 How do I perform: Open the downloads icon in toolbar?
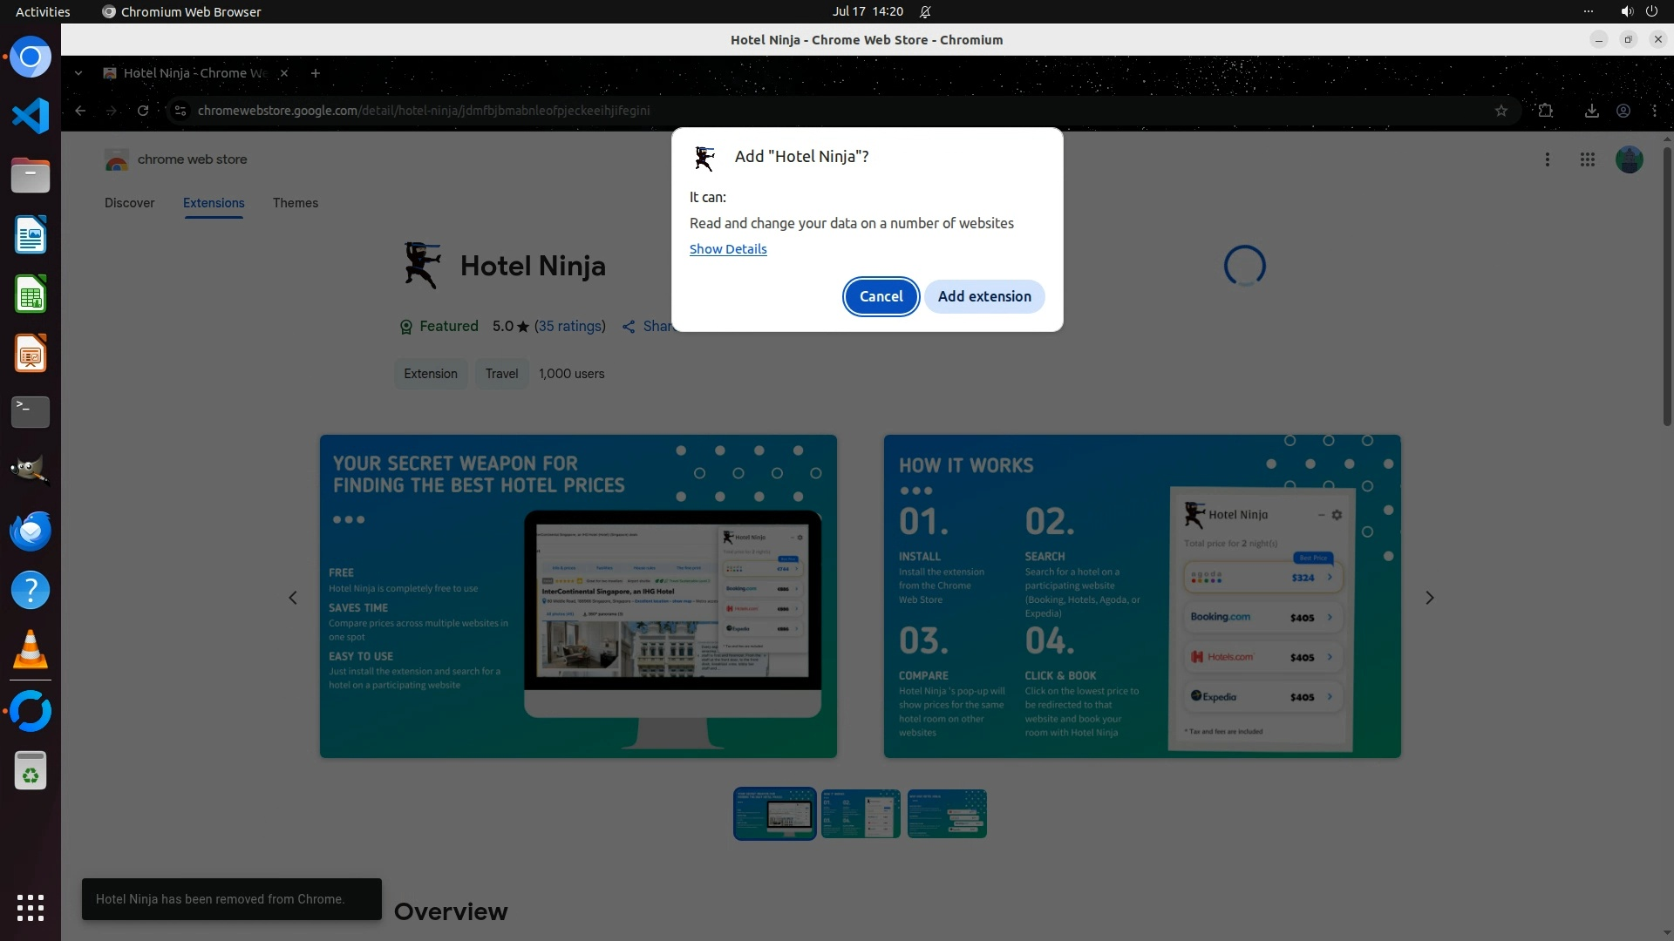[1591, 111]
